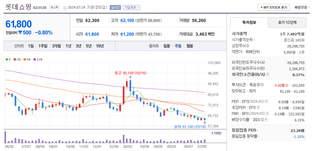Click the 고가 value 62,100
This screenshot has width=313, height=151.
coord(127,20)
